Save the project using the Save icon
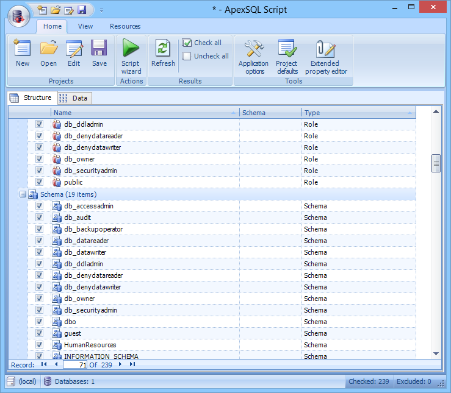 point(99,52)
